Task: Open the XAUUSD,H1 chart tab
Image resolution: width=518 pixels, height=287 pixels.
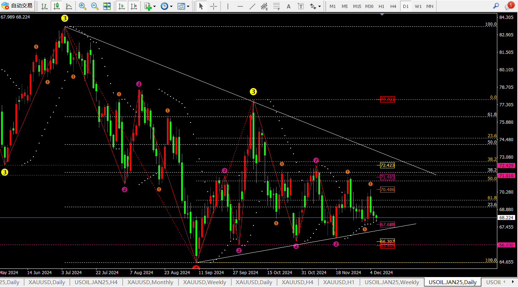Action: tap(339, 282)
